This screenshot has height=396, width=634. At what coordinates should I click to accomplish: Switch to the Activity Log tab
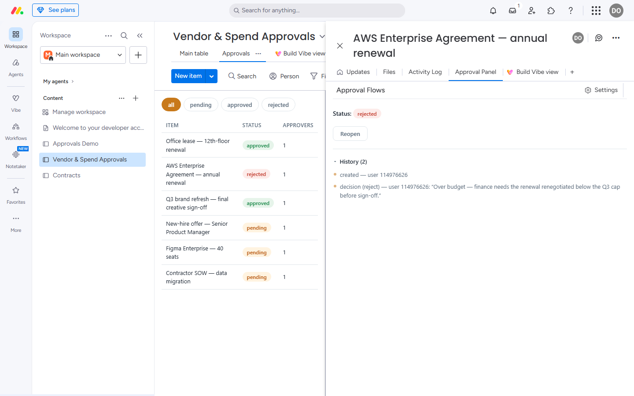425,72
